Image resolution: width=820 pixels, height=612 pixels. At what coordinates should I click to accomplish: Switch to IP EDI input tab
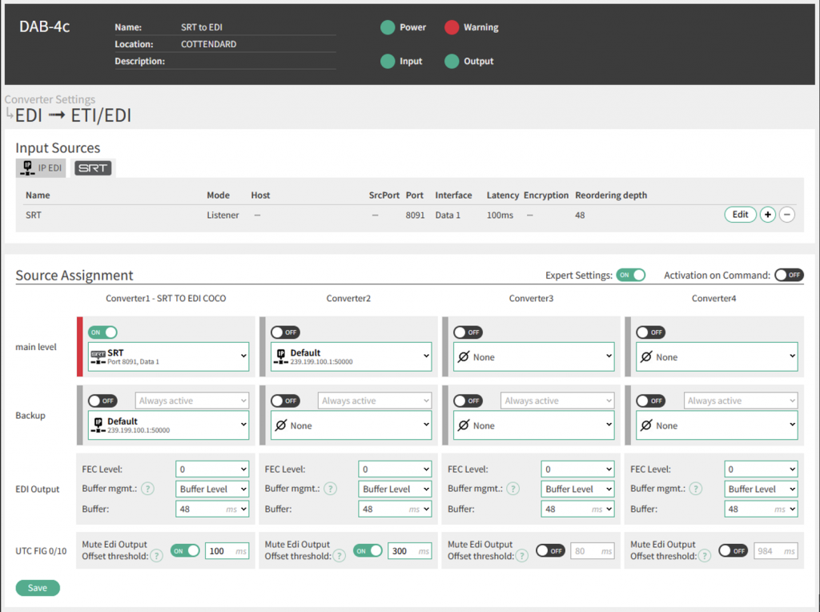pyautogui.click(x=42, y=168)
